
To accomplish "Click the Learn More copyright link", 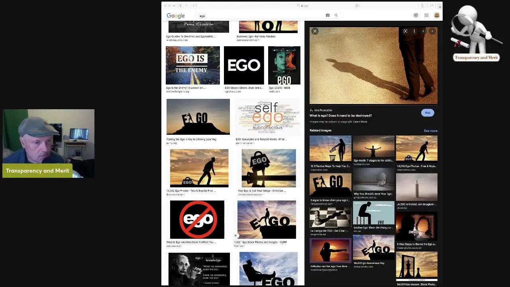I will [x=360, y=122].
